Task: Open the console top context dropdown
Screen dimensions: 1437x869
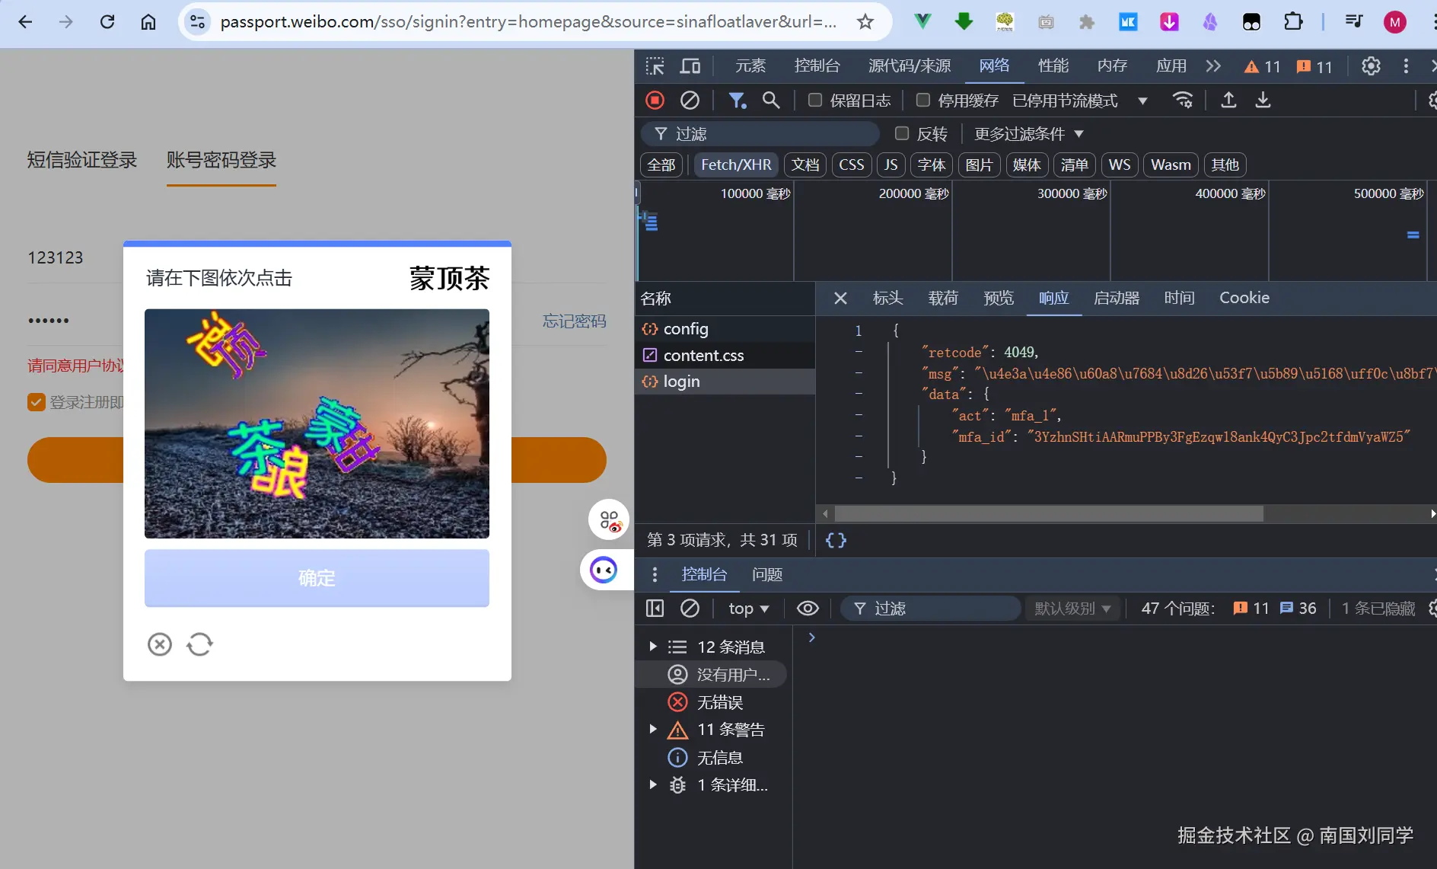Action: point(749,608)
